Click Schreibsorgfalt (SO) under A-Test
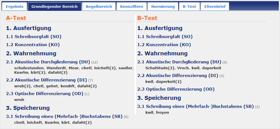Viewport: 280px width, 129px height. click(x=34, y=36)
